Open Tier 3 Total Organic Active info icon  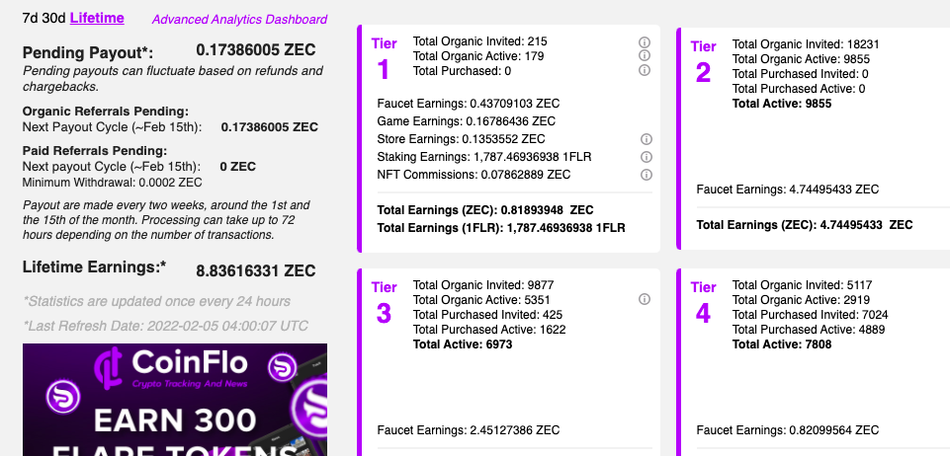tap(645, 299)
